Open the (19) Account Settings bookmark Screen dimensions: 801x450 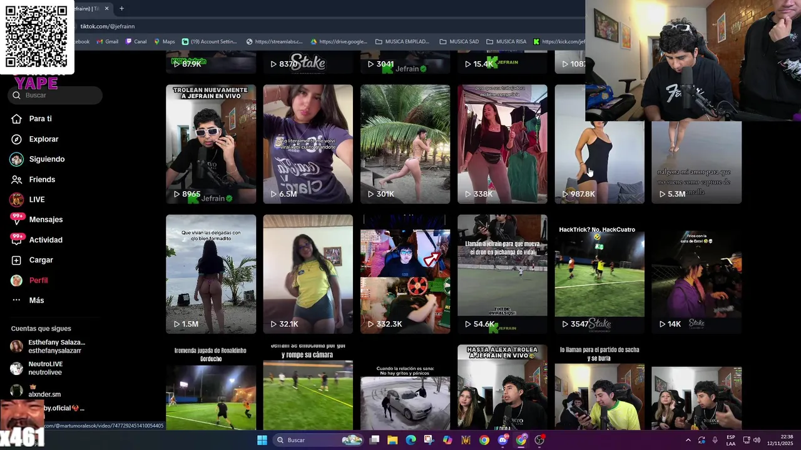pos(209,42)
